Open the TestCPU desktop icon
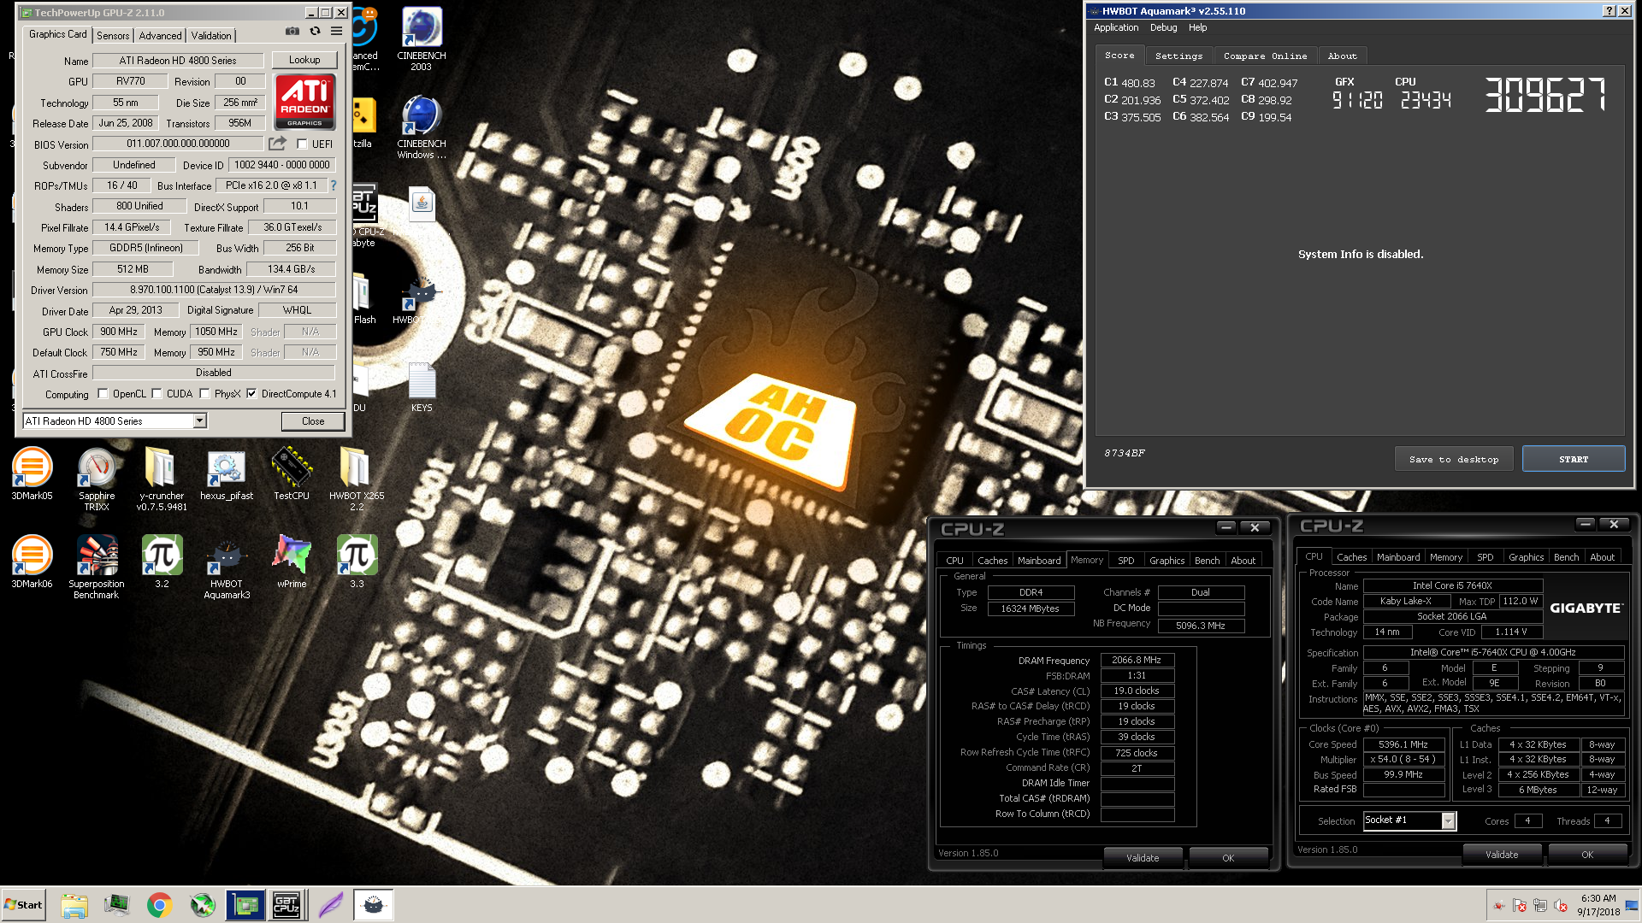This screenshot has width=1642, height=923. [292, 474]
